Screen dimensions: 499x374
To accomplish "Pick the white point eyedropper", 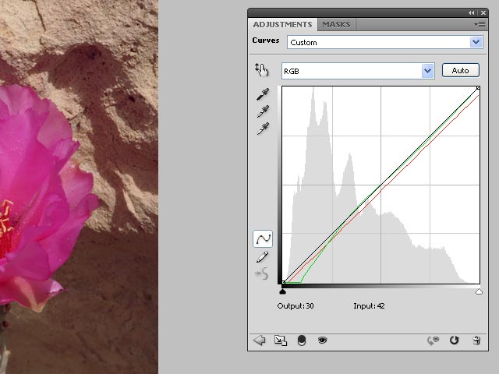I will [x=263, y=129].
